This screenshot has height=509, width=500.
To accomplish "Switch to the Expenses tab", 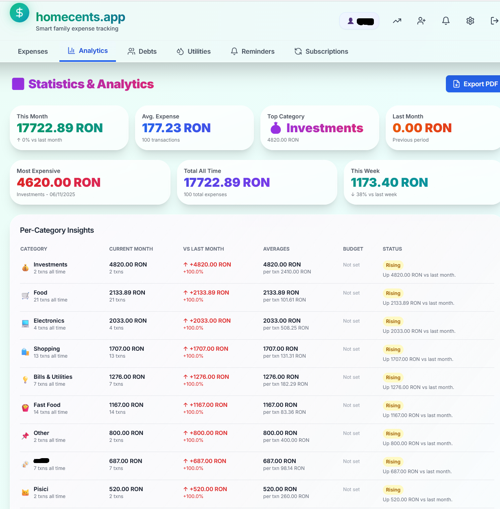I will click(33, 51).
